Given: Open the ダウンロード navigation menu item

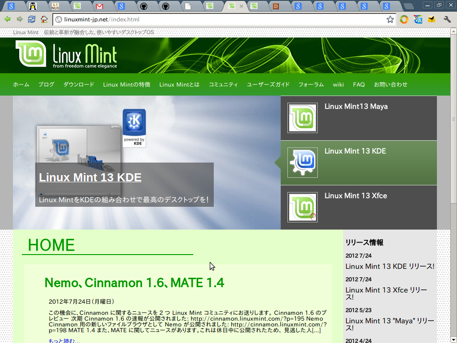Looking at the screenshot, I should tap(79, 84).
